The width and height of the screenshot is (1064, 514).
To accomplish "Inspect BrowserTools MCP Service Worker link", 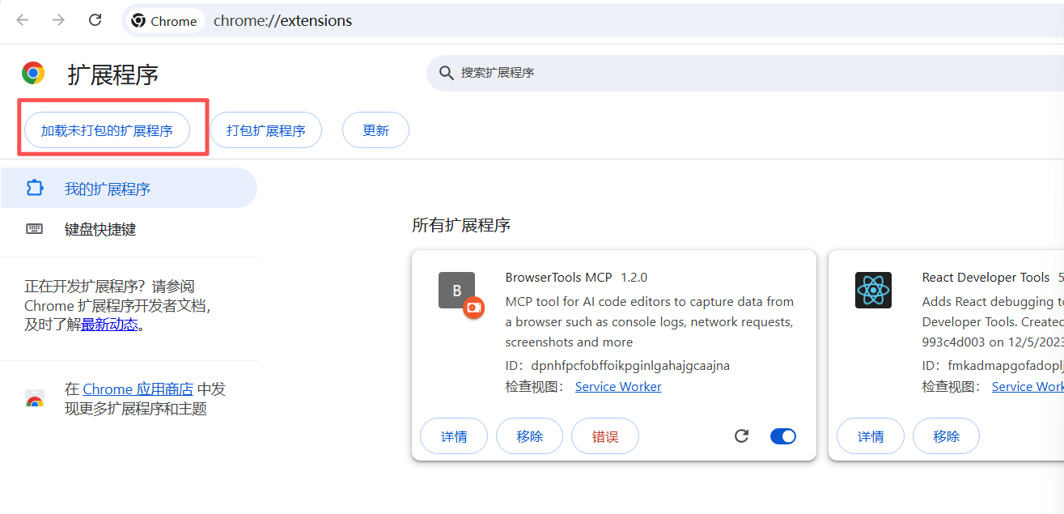I will [618, 387].
